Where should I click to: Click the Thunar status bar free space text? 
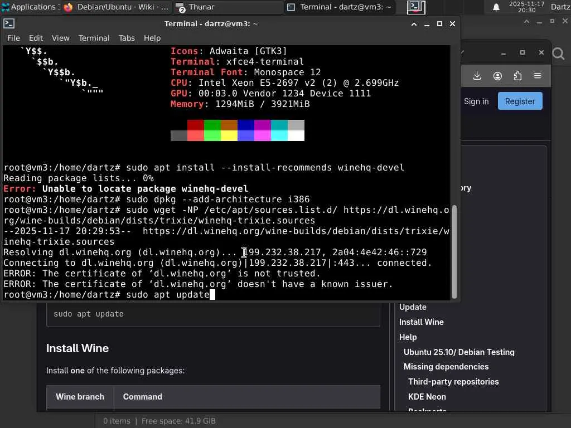178,421
